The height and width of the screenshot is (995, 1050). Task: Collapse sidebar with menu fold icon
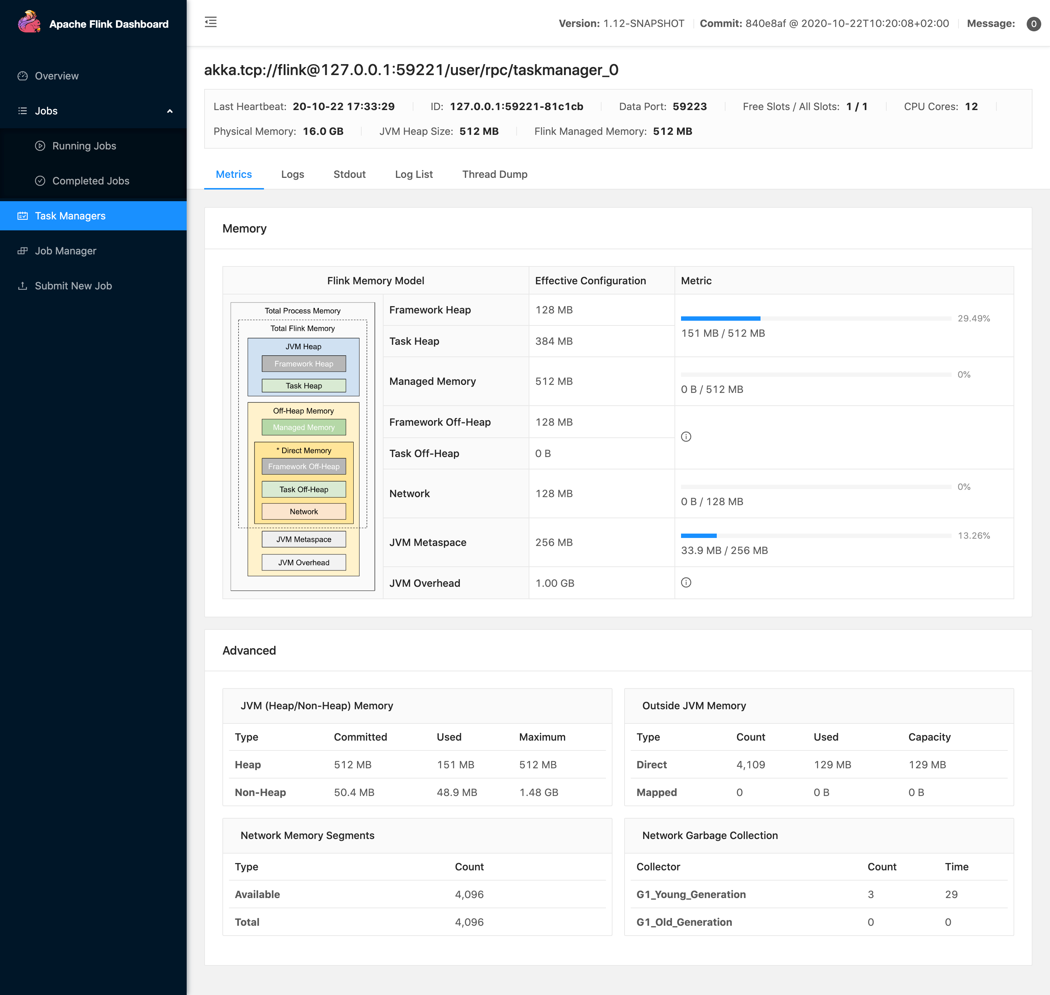coord(211,22)
